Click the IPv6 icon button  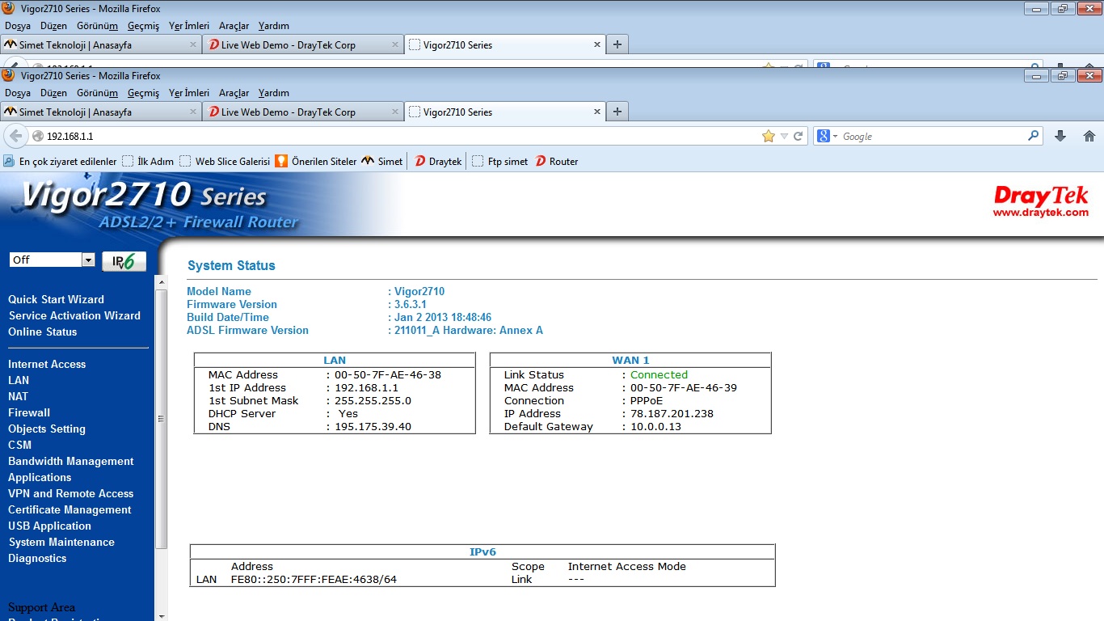pos(124,261)
